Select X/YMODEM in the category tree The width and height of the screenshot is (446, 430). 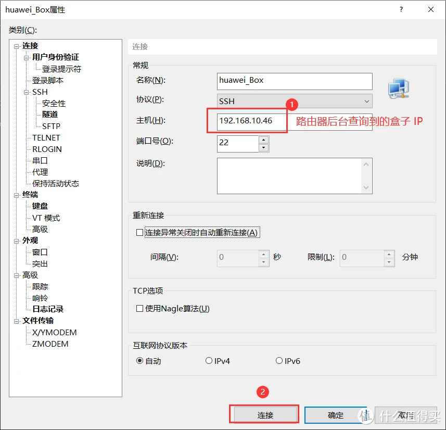(54, 332)
